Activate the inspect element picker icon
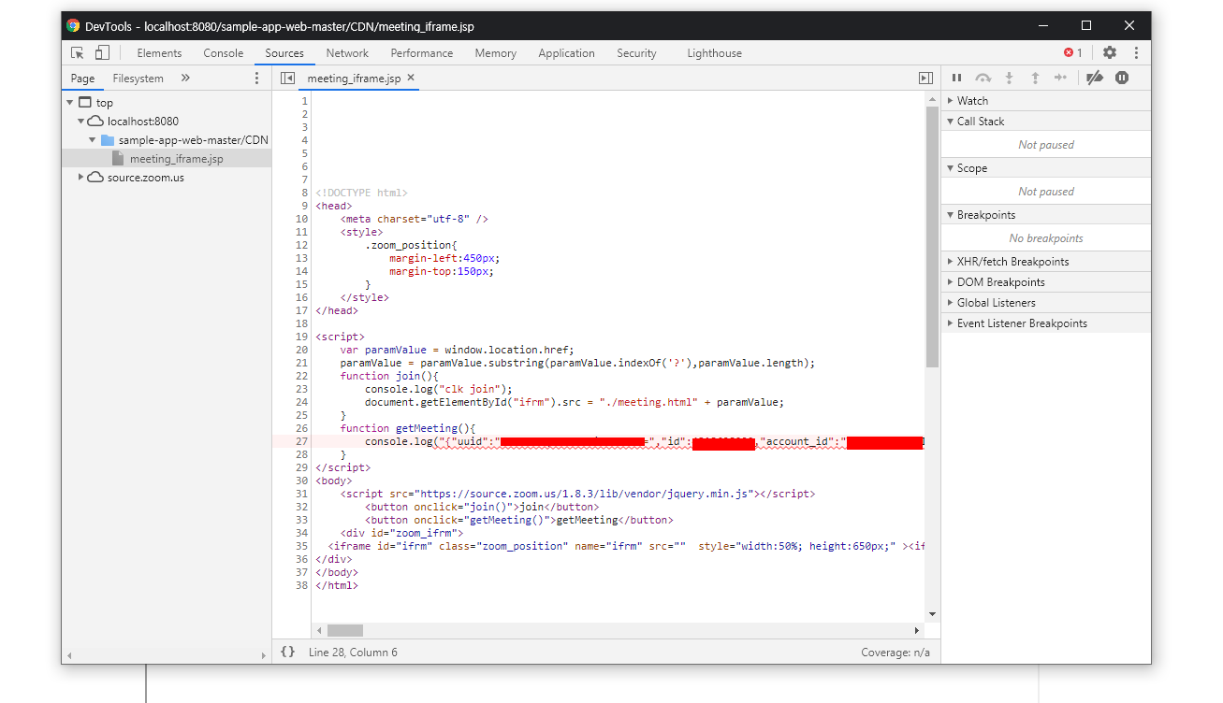Screen dimensions: 1223x703 pyautogui.click(x=78, y=53)
